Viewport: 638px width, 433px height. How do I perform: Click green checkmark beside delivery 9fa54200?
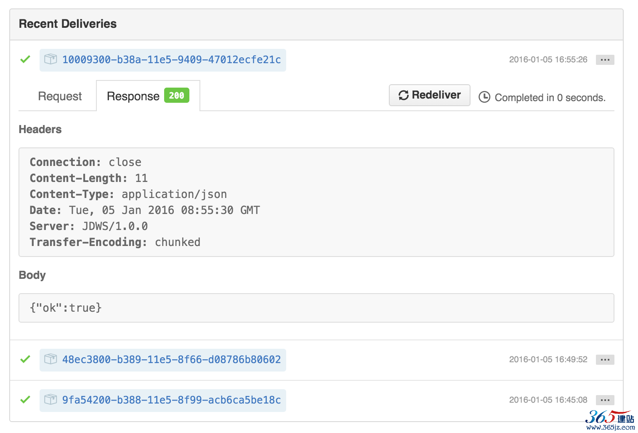[x=25, y=400]
